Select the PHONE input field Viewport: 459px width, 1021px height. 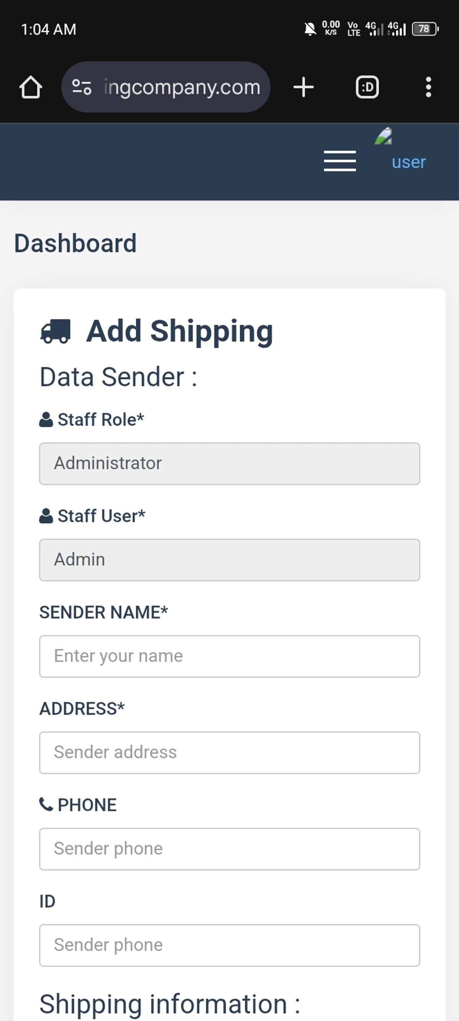229,849
